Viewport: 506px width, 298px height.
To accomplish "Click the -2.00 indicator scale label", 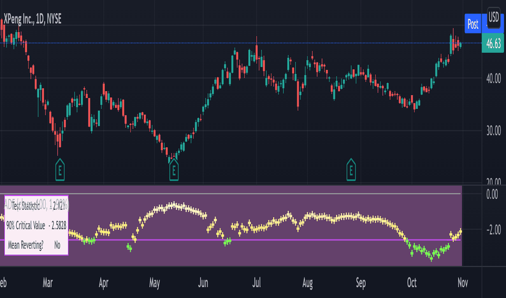I will (494, 230).
